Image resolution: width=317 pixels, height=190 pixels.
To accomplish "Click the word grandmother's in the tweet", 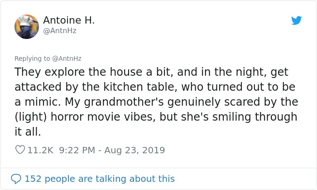I will [x=124, y=102].
